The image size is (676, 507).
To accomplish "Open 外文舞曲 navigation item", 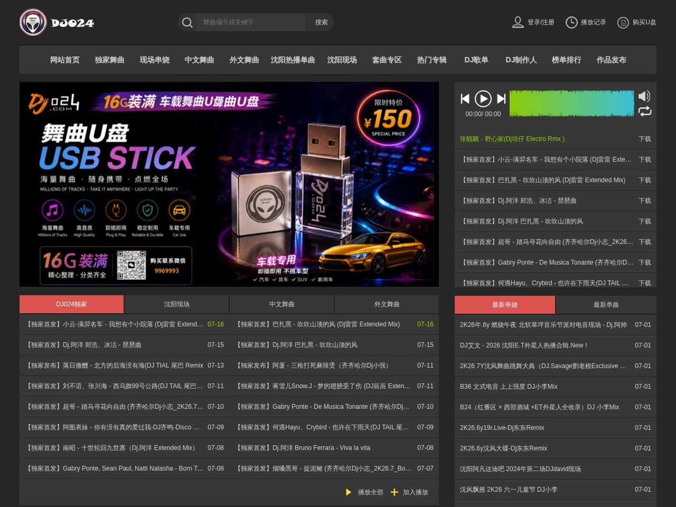I will (245, 60).
